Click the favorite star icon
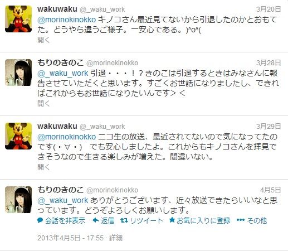 click(x=172, y=220)
